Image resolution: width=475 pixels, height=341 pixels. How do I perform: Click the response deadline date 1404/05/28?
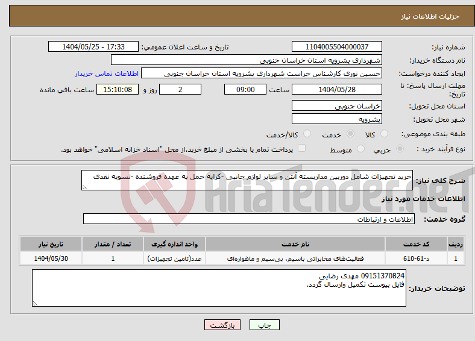[x=337, y=89]
